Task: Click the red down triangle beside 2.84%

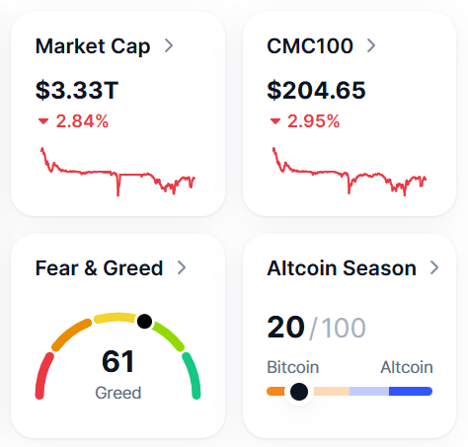Action: point(43,121)
